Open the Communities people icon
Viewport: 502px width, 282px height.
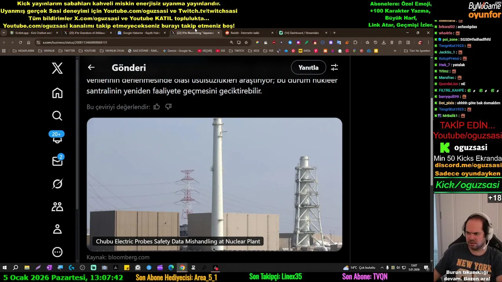pos(57,206)
